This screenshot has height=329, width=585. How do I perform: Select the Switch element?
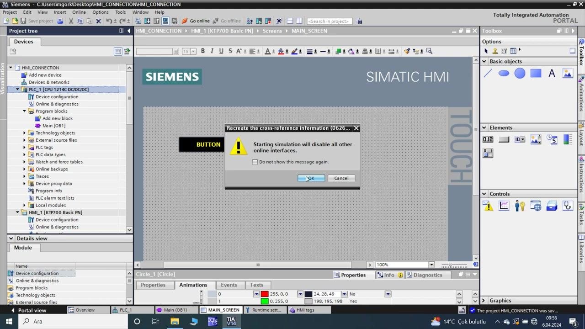tap(488, 153)
